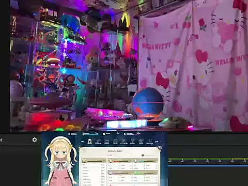Open the Skills menu icon
Viewport: 248px width, 186px height.
coord(115,142)
